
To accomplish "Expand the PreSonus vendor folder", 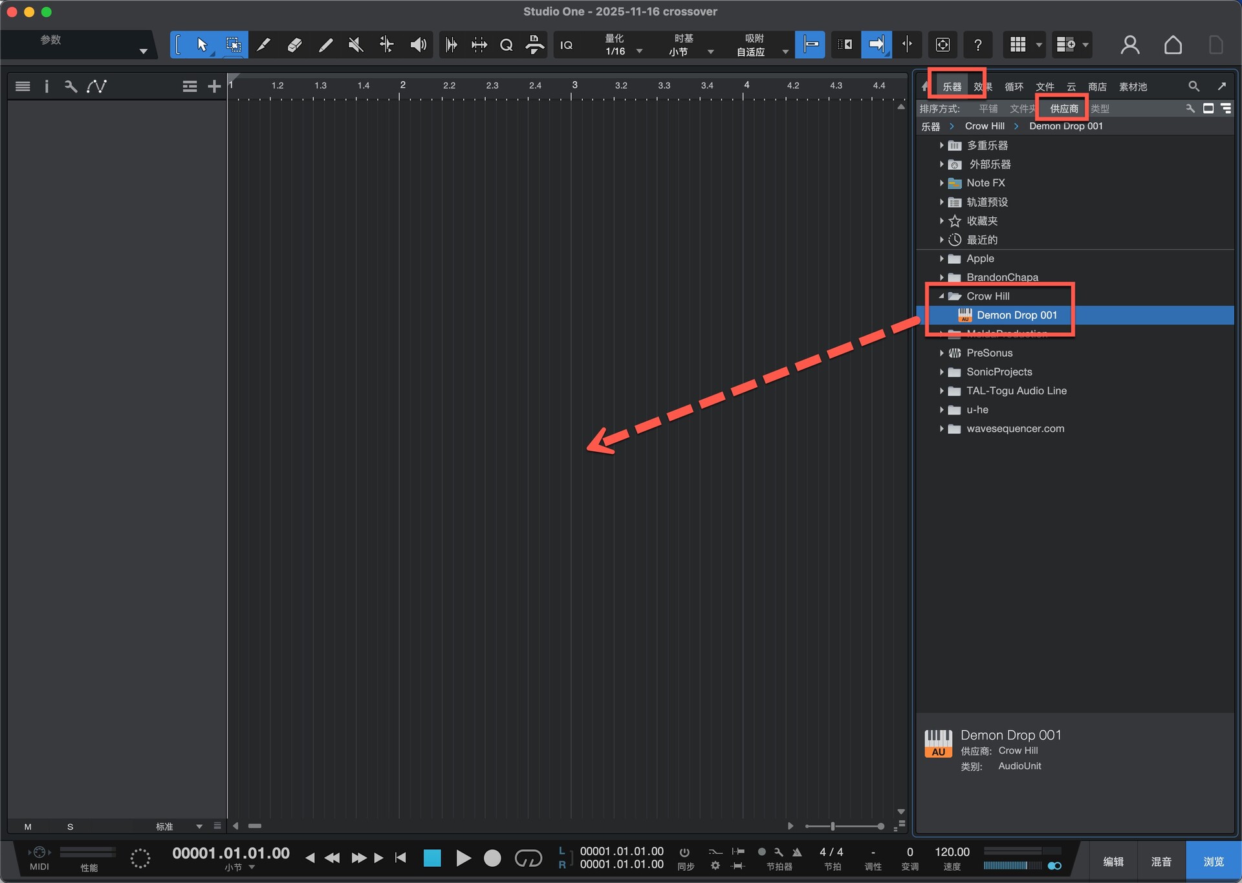I will point(941,353).
